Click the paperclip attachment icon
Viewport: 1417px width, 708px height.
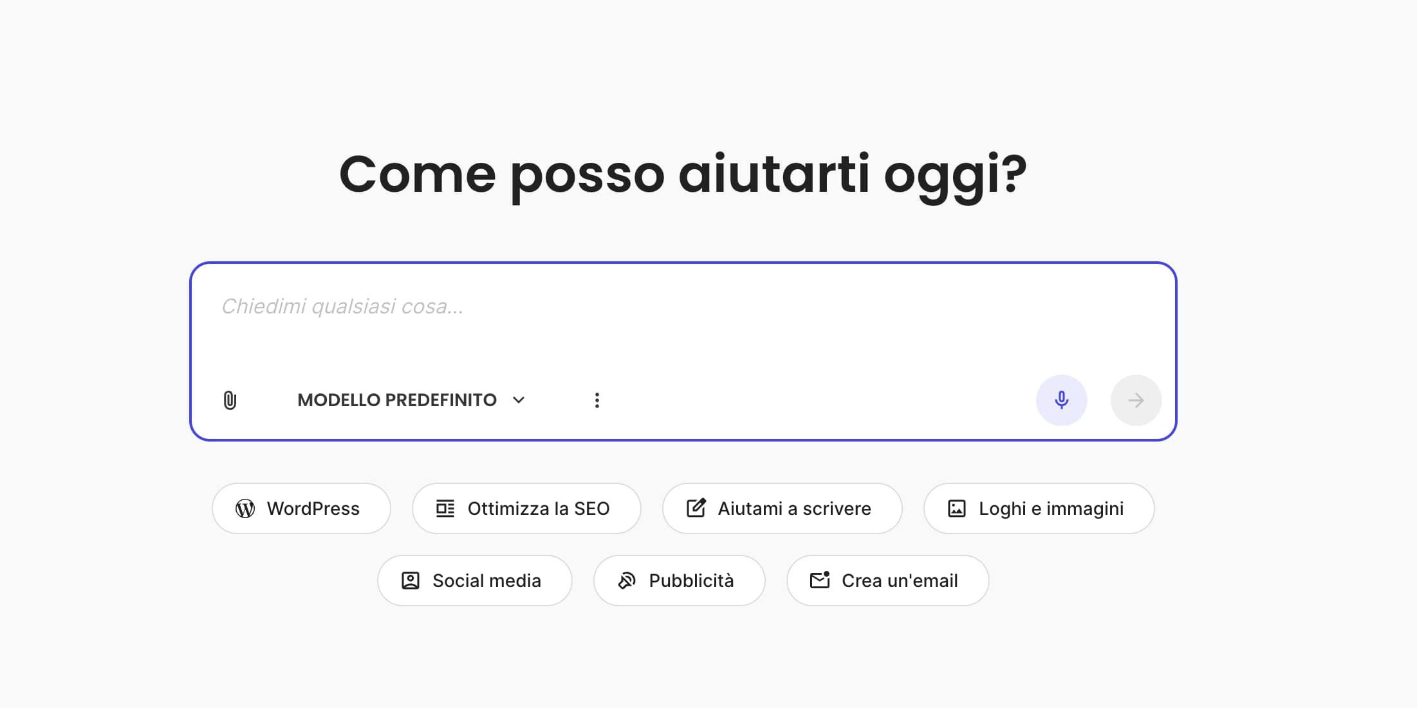pos(230,400)
